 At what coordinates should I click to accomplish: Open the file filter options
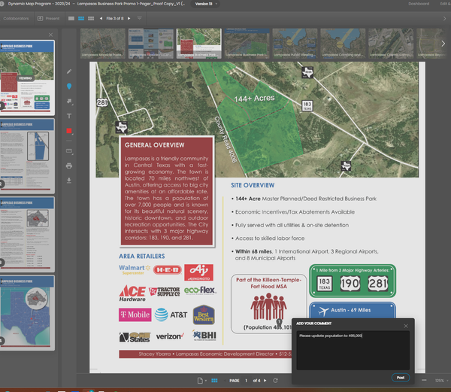(x=140, y=18)
